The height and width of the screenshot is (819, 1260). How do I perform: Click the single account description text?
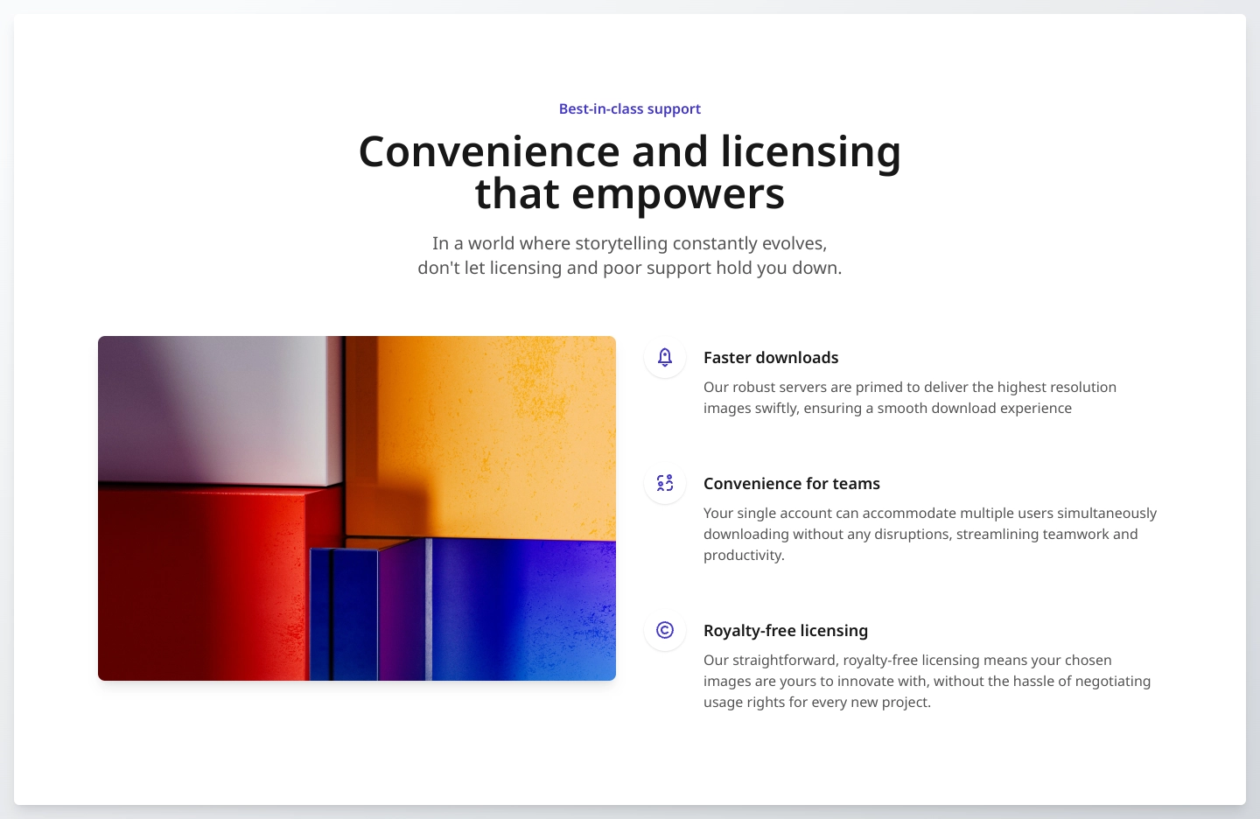point(929,534)
